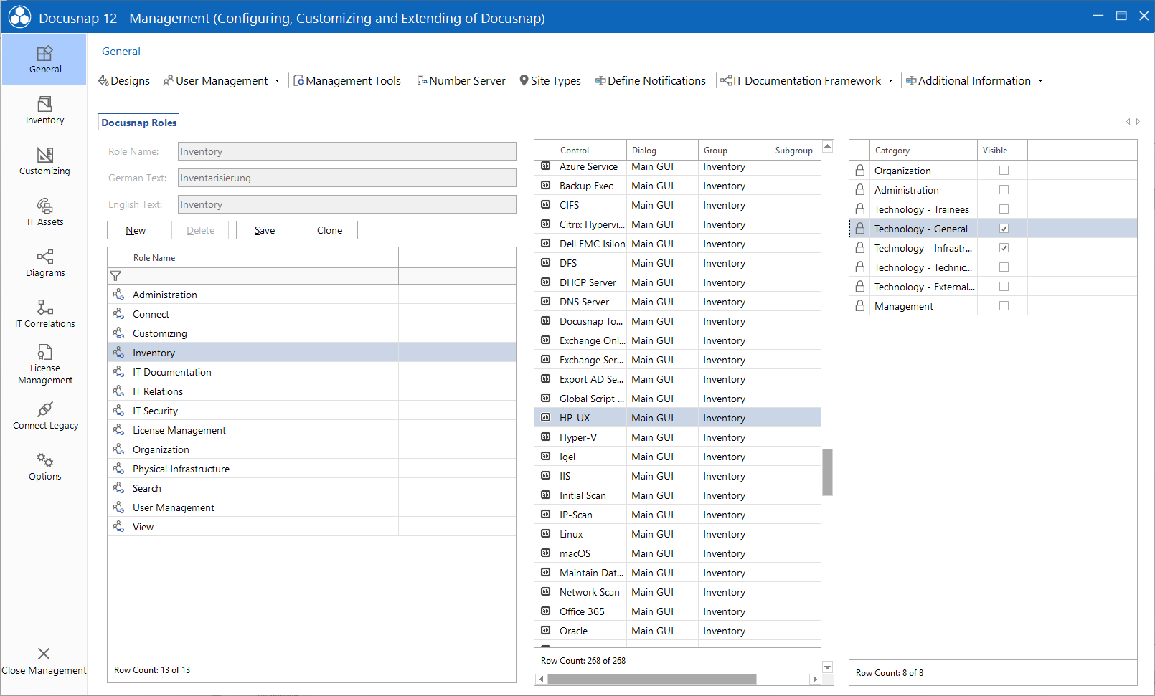Click the tab scroll left arrow
Viewport: 1155px width, 696px height.
click(x=1128, y=122)
